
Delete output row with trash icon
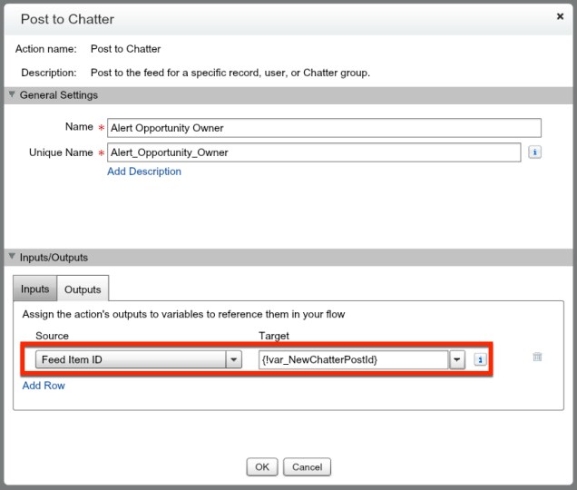pyautogui.click(x=537, y=357)
